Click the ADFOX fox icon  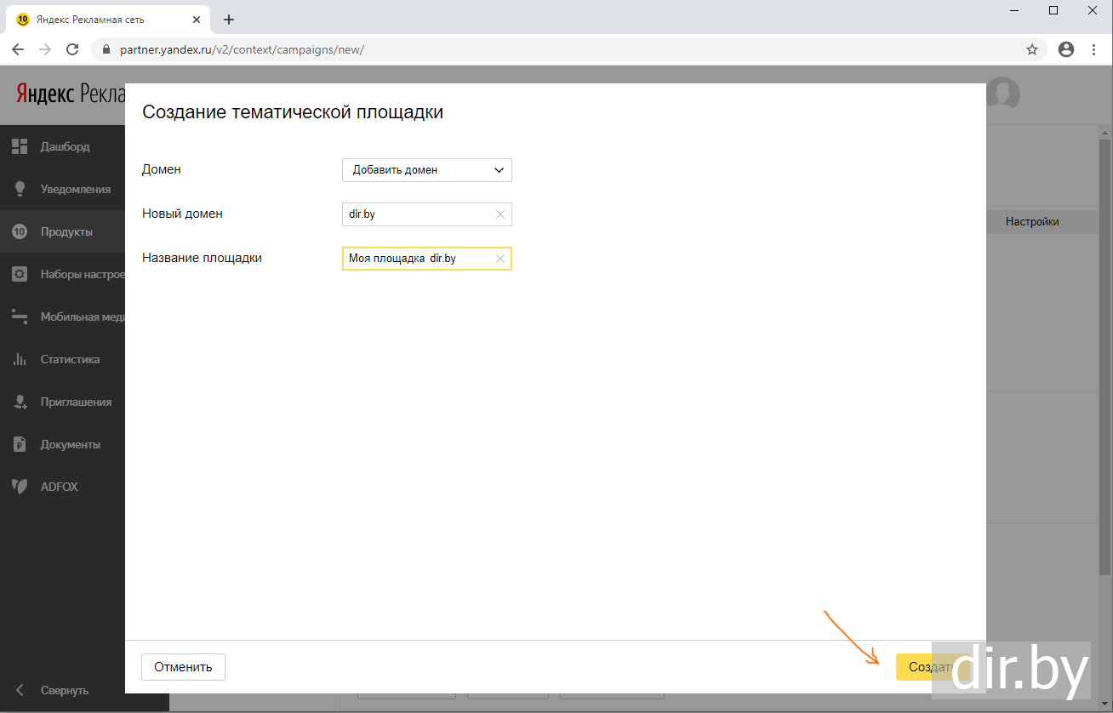pyautogui.click(x=20, y=487)
